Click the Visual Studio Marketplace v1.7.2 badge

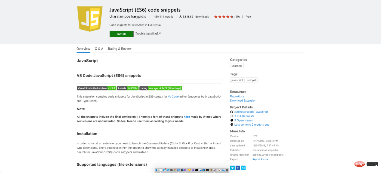click(x=97, y=88)
